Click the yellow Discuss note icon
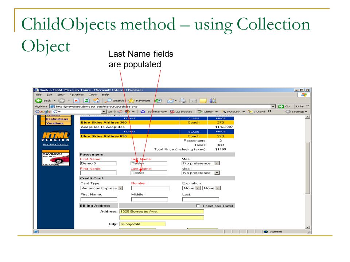Image resolution: width=350 pixels, height=262 pixels. point(203,101)
